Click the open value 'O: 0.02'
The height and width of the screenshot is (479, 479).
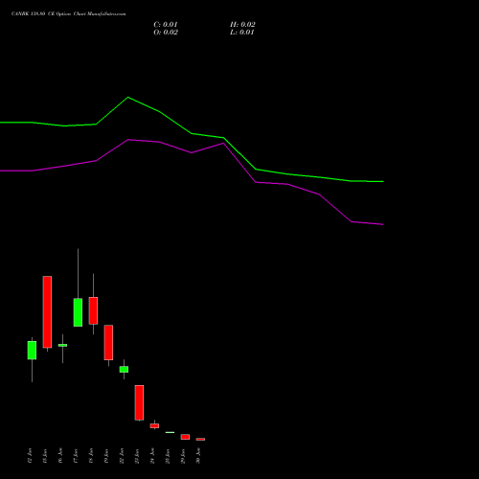pos(166,33)
